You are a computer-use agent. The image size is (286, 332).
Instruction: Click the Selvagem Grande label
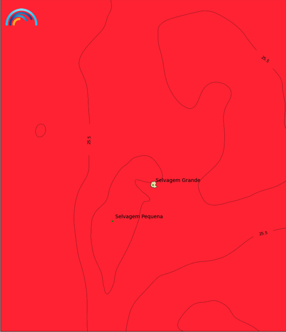click(x=178, y=180)
